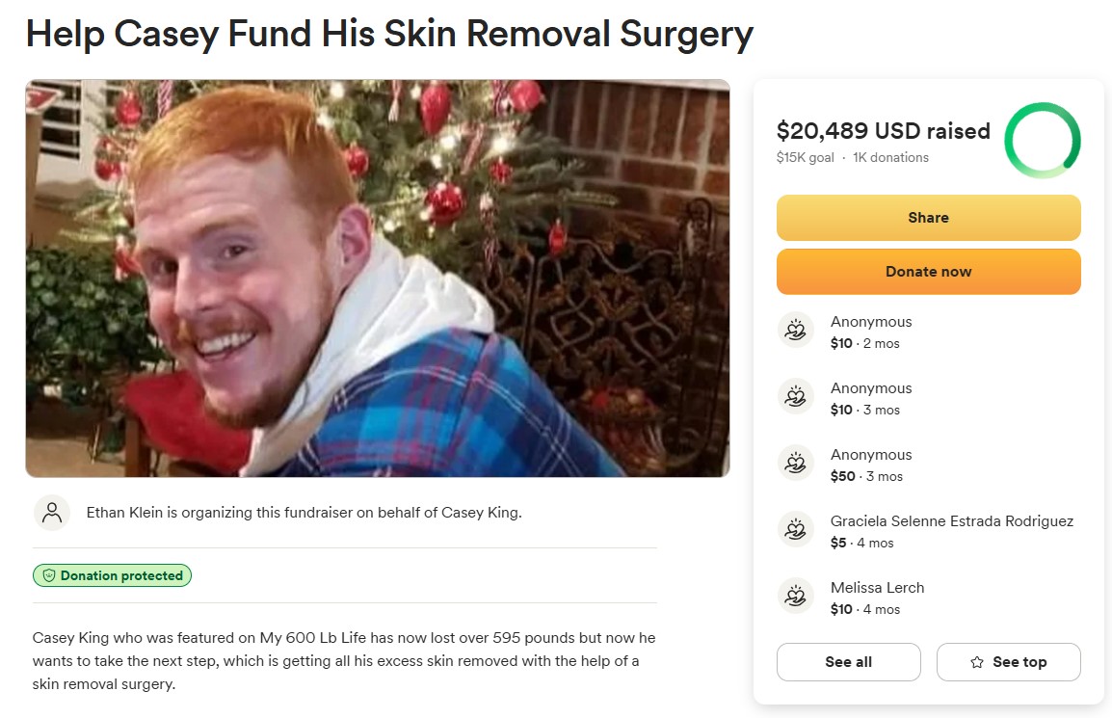
Task: Select Graciela Selenne Estrada Rodriguez donor name
Action: 952,520
